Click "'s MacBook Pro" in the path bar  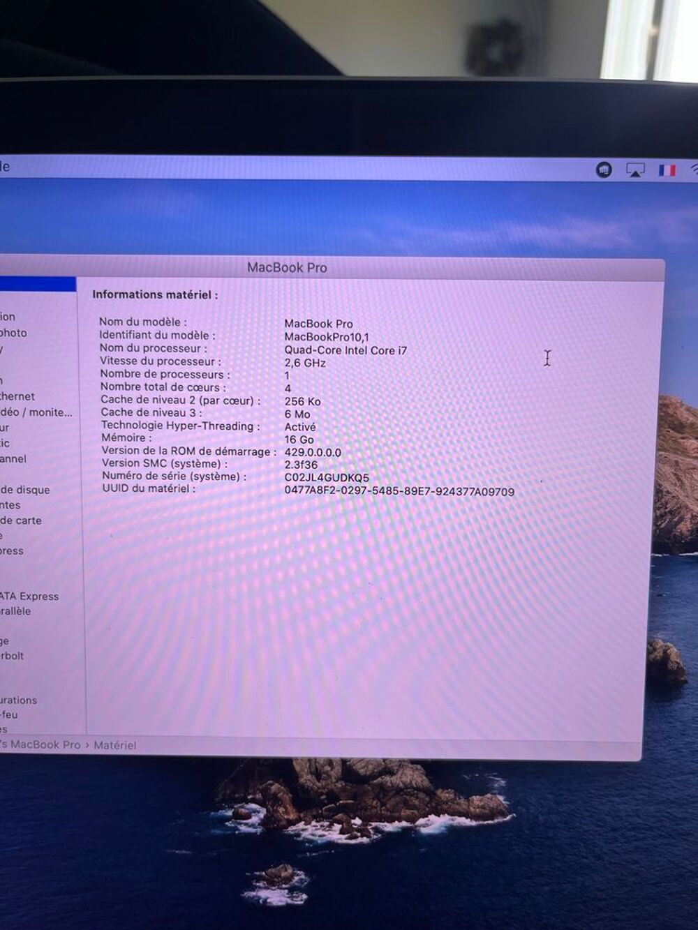click(x=40, y=744)
